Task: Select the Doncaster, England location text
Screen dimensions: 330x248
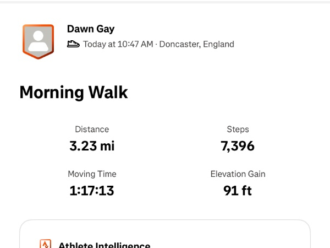Action: coord(196,44)
